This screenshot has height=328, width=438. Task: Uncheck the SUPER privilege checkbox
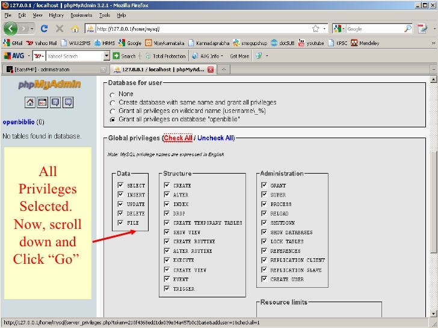pos(264,195)
